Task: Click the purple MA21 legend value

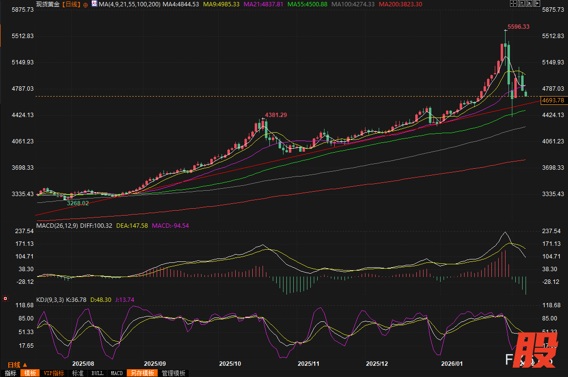Action: click(264, 4)
